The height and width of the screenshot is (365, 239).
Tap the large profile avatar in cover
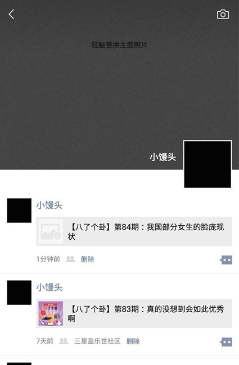coord(208,164)
